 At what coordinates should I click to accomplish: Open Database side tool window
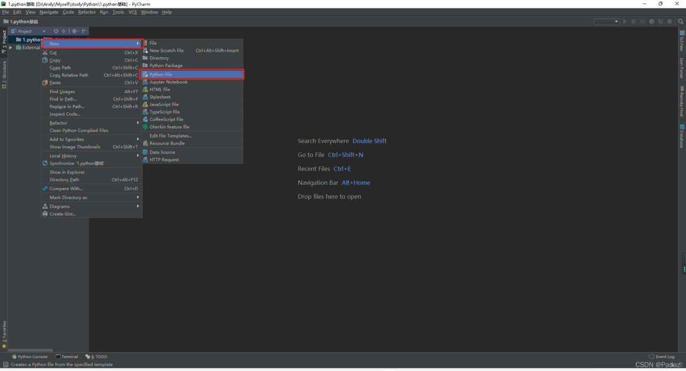pyautogui.click(x=682, y=137)
